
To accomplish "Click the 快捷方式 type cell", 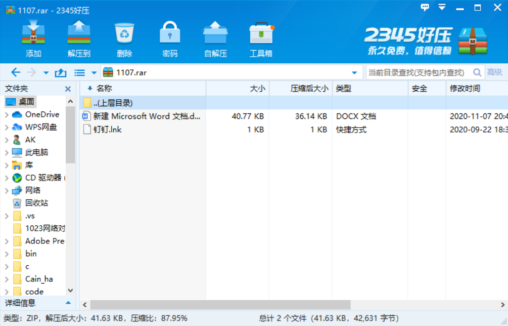I will (351, 130).
